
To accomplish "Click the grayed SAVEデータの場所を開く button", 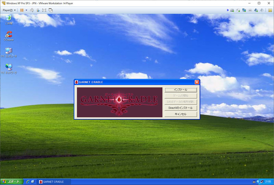I will 181,102.
